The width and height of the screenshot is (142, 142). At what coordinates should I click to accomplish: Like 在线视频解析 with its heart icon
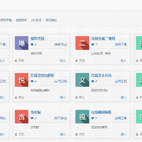[x=93, y=118]
